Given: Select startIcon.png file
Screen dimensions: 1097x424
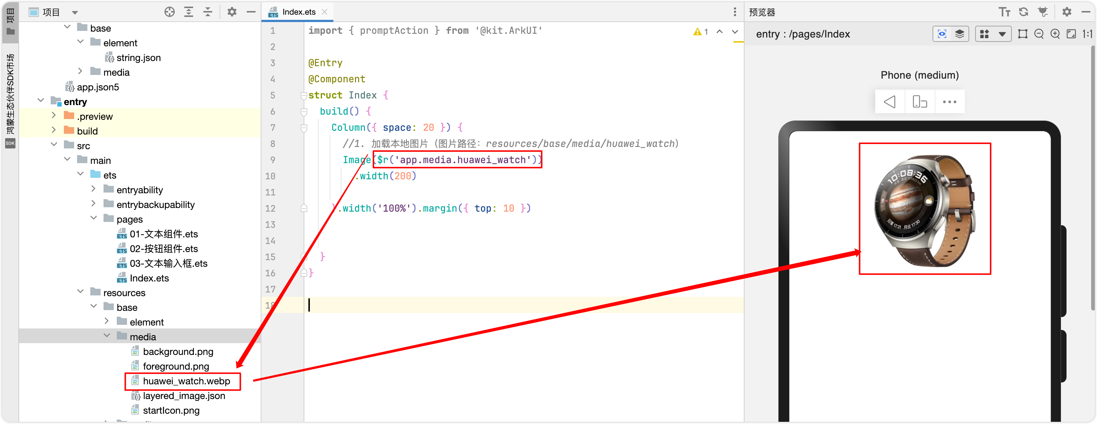Looking at the screenshot, I should point(165,410).
